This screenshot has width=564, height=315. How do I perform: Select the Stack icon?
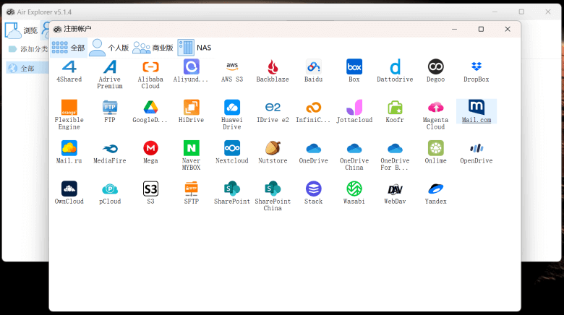(313, 189)
